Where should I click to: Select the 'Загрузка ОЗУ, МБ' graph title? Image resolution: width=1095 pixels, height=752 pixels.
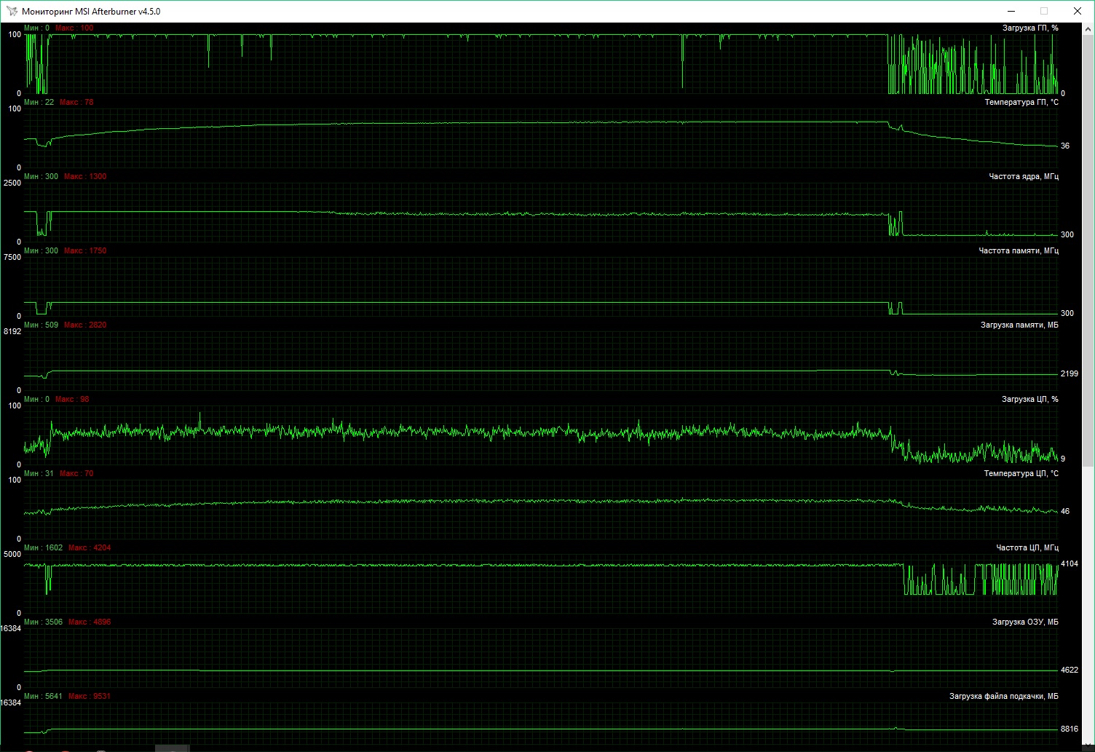[1025, 622]
